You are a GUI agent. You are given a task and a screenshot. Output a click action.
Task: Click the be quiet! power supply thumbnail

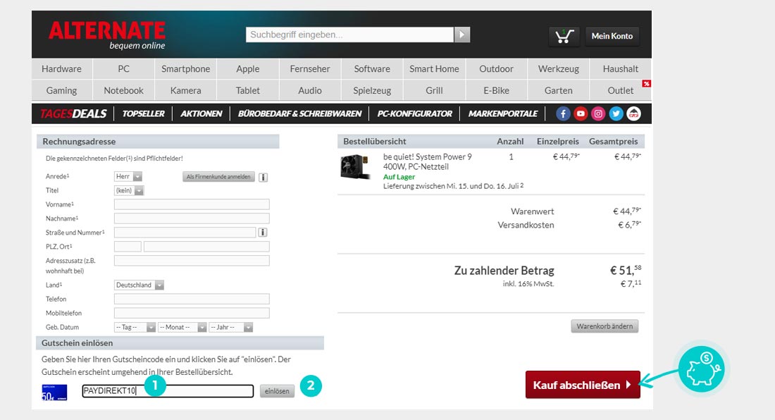click(x=355, y=167)
